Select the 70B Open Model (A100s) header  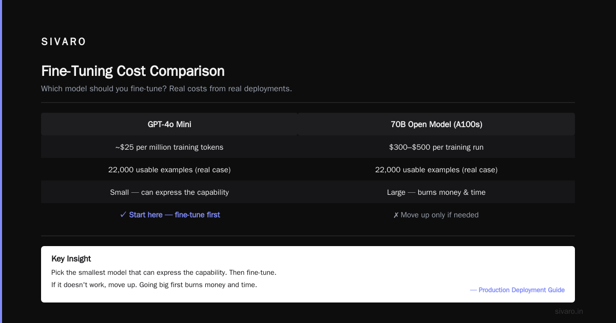(x=436, y=124)
